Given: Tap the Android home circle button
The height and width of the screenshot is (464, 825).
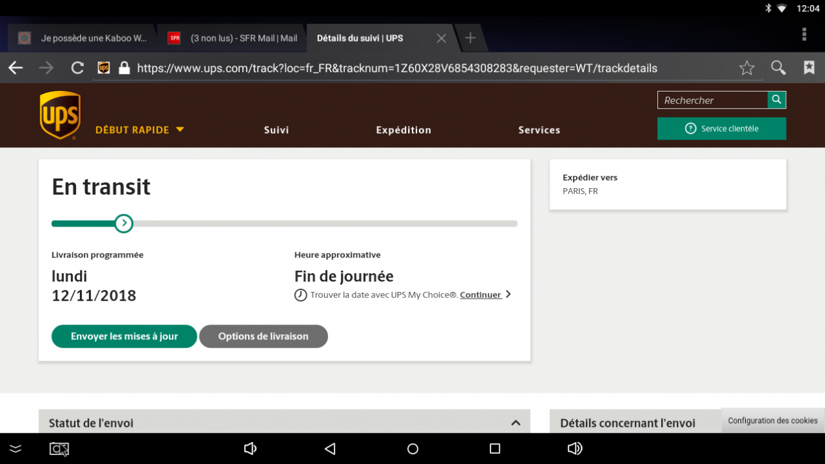Looking at the screenshot, I should (412, 448).
